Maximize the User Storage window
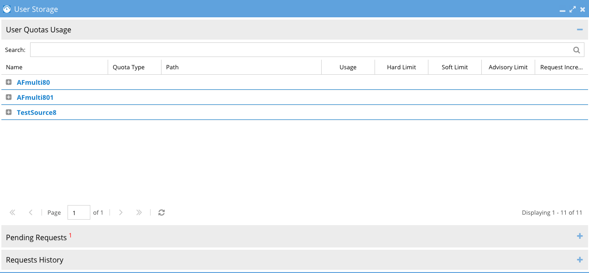589x273 pixels. pos(573,9)
